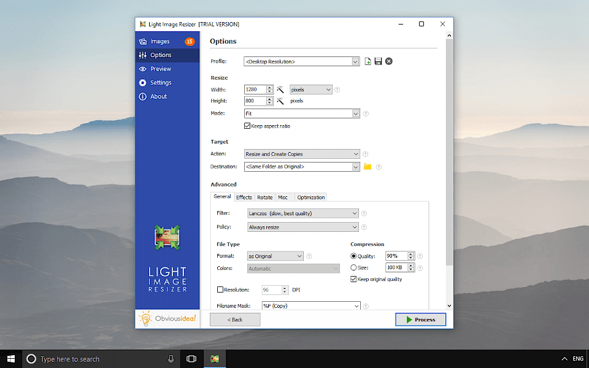
Task: Switch to the Effects tab
Action: (x=244, y=197)
